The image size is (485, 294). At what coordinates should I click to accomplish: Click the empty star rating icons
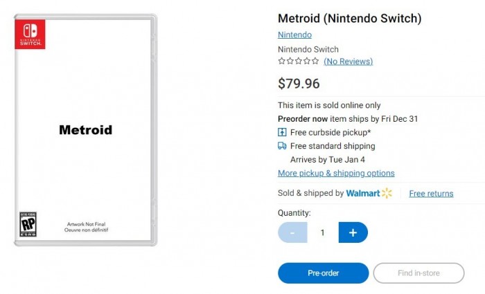(x=298, y=62)
